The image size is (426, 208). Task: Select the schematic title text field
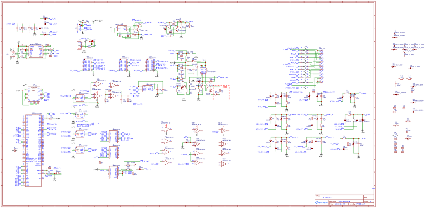(327, 197)
